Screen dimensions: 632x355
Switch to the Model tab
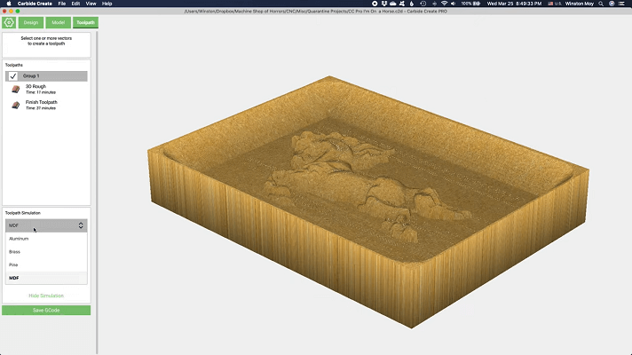(58, 21)
